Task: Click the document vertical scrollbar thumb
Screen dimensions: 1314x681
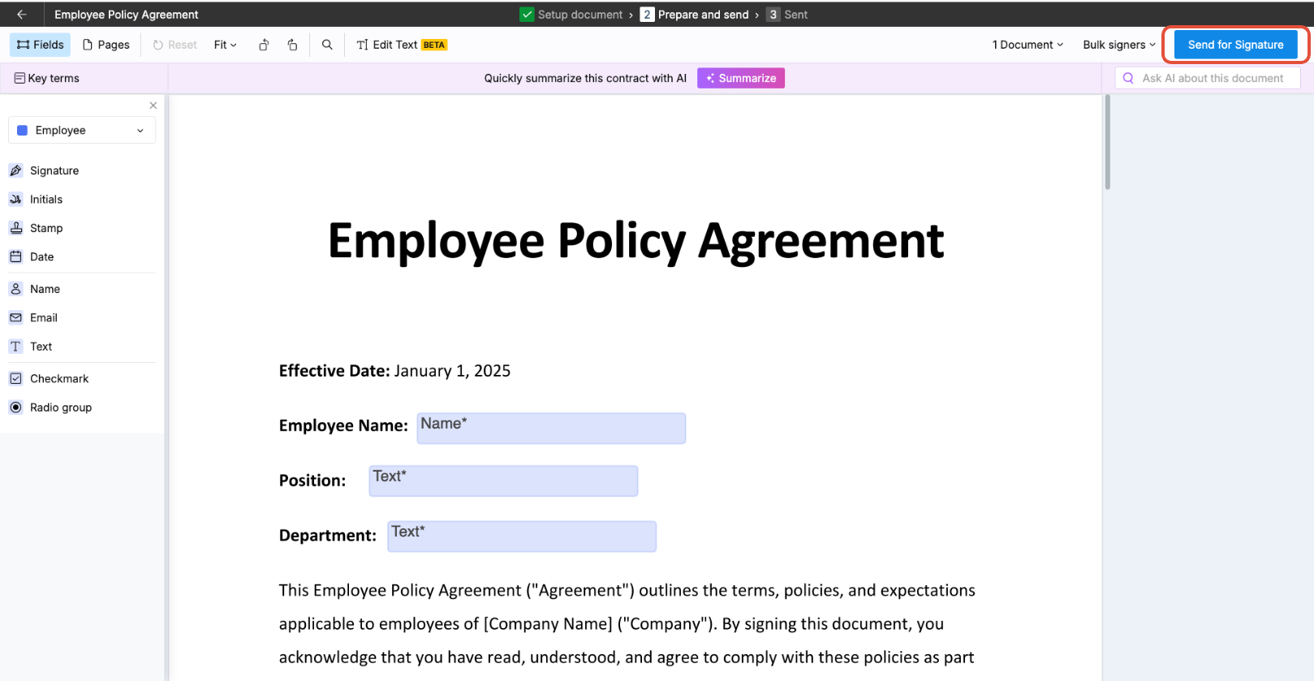Action: (1107, 142)
